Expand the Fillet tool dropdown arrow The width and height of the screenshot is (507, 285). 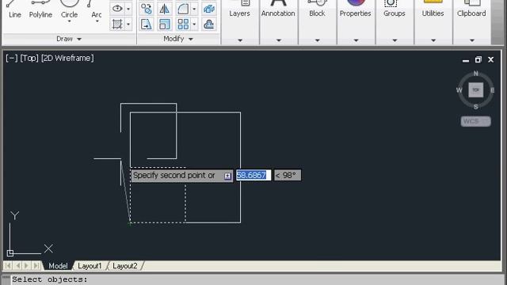coord(194,9)
